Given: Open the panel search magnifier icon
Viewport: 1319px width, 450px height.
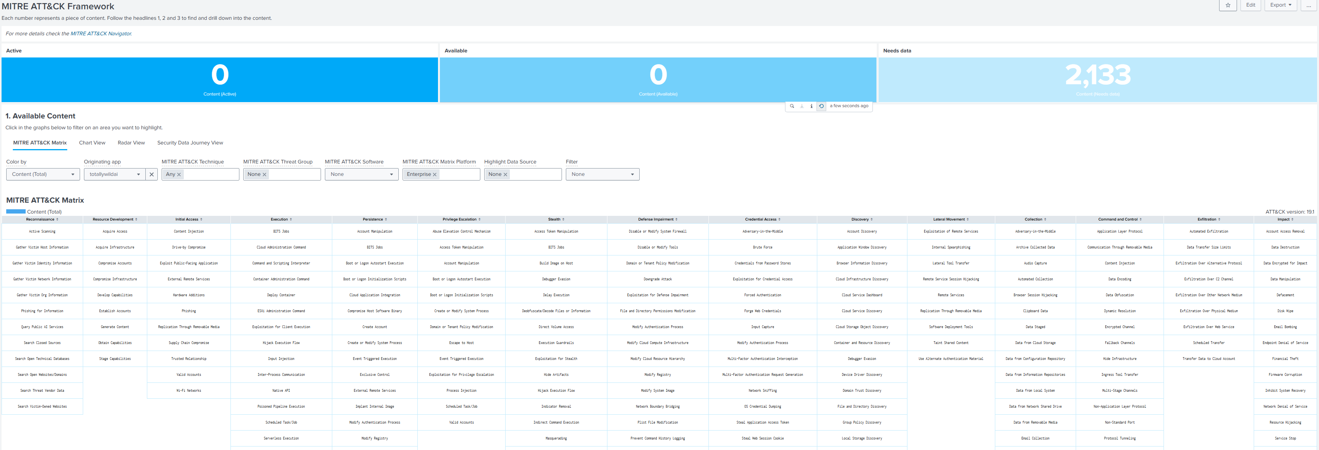Looking at the screenshot, I should click(x=792, y=106).
